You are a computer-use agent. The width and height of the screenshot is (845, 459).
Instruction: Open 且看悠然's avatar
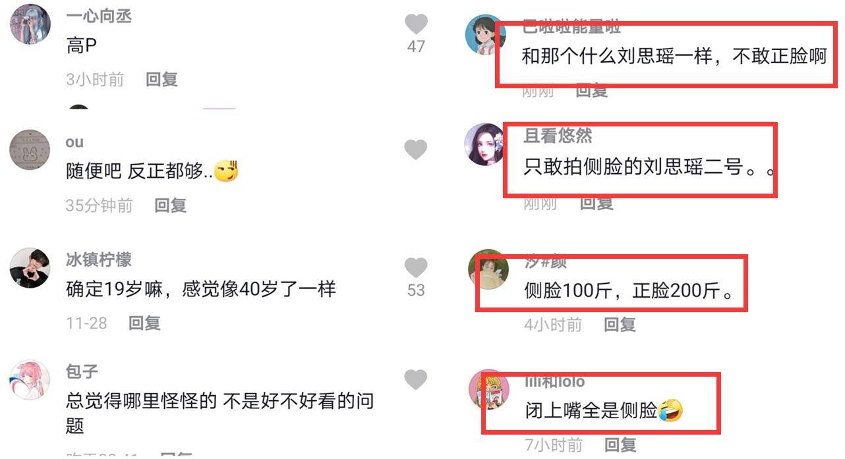[x=485, y=144]
